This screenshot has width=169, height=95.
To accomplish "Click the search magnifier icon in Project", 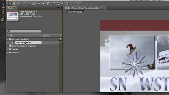I will 9,31.
